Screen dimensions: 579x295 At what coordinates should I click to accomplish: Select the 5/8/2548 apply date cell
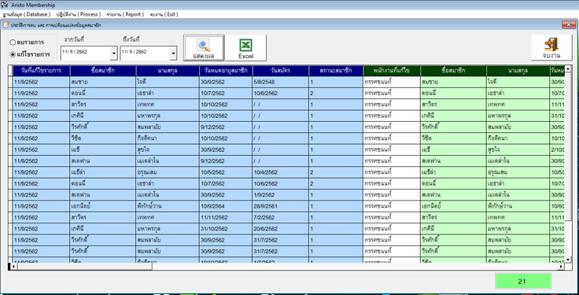click(x=281, y=82)
